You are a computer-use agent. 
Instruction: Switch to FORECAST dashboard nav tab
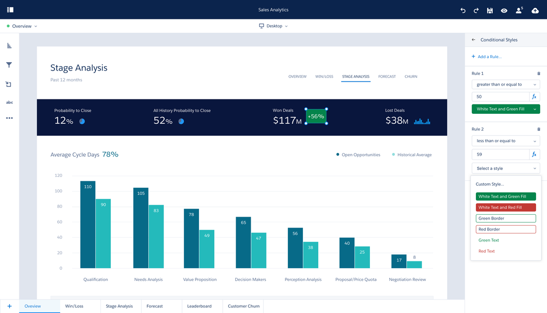point(387,77)
